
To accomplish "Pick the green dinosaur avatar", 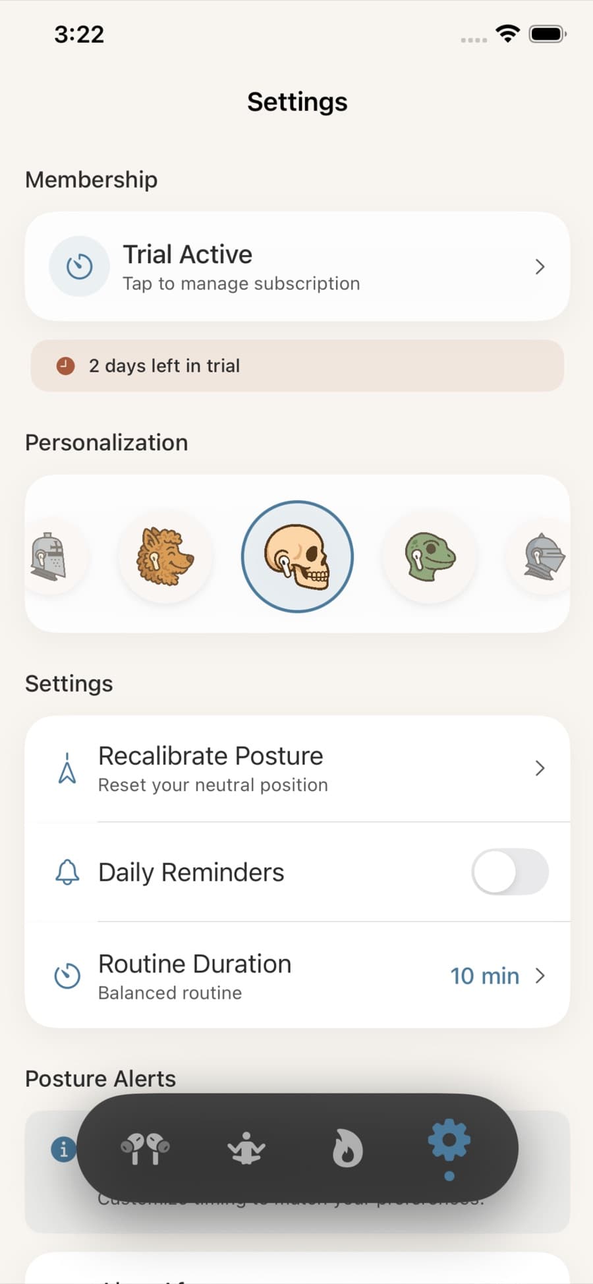I will point(430,557).
